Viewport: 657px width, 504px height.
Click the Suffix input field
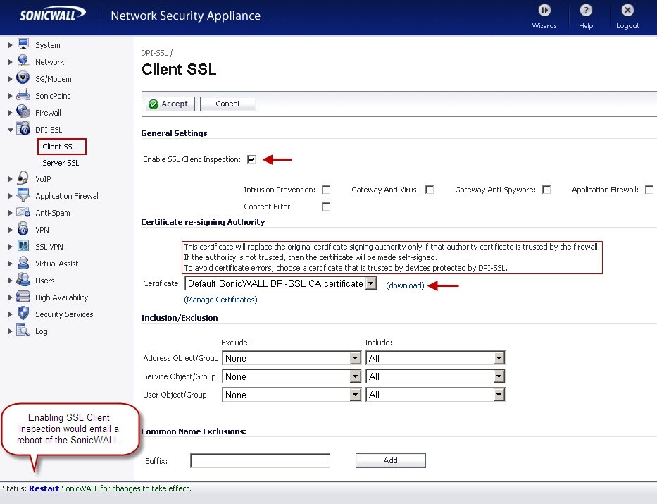(x=259, y=460)
